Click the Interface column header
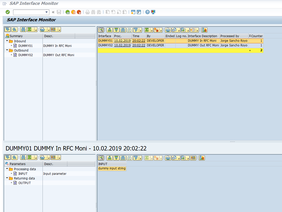 tap(106, 36)
